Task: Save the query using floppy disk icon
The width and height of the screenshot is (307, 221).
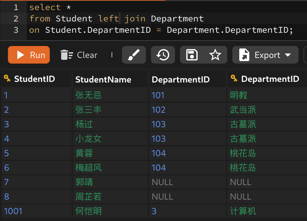Action: (x=192, y=55)
